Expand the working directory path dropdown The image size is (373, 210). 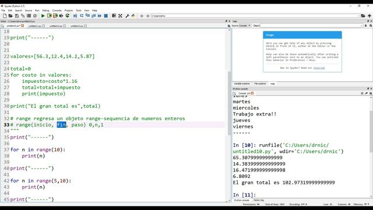(359, 16)
